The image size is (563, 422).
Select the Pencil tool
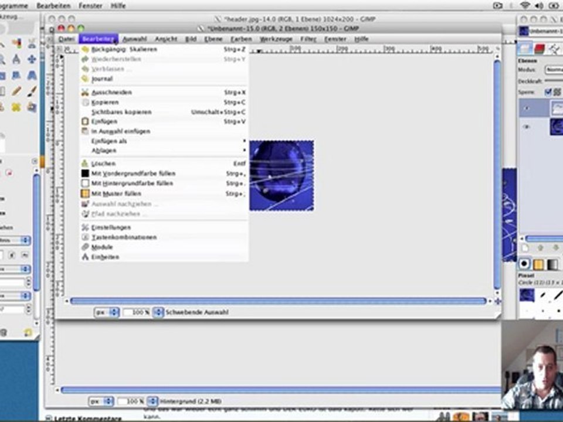(x=16, y=91)
